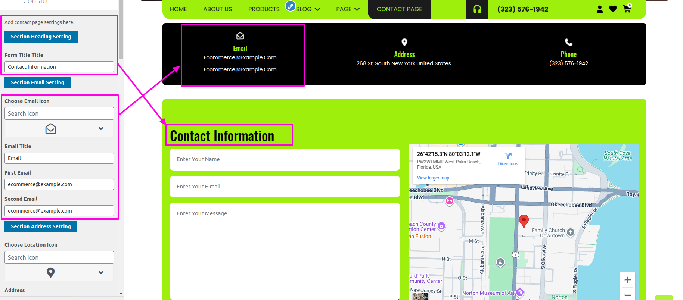Open the user account icon
Image resolution: width=683 pixels, height=300 pixels.
tap(600, 9)
